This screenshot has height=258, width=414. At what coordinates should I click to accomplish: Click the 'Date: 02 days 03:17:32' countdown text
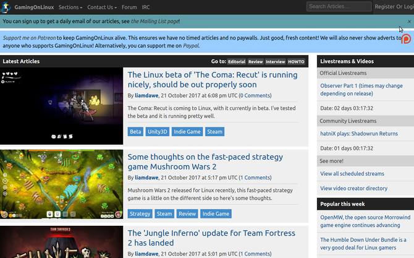tap(347, 108)
